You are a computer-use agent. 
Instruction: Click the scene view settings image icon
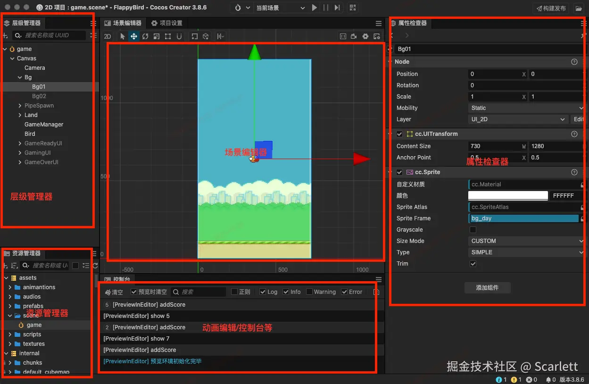pos(377,36)
